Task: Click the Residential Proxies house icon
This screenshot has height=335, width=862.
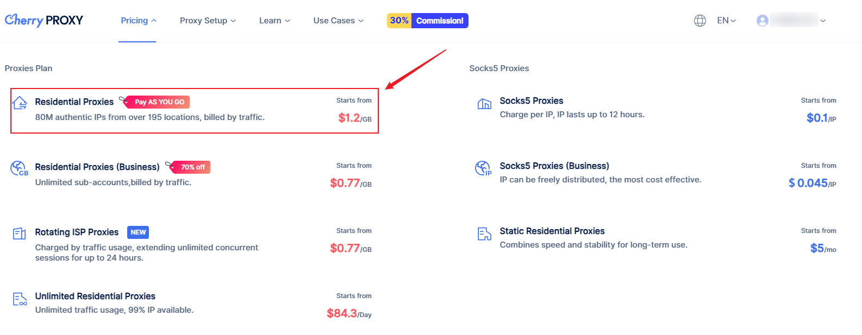Action: pos(20,103)
